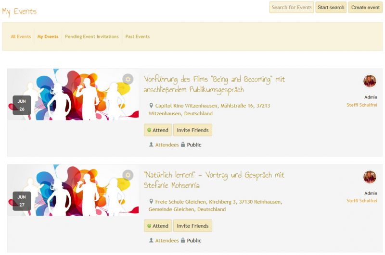385x255 pixels.
Task: Click admin avatar on the first event
Action: click(x=370, y=81)
